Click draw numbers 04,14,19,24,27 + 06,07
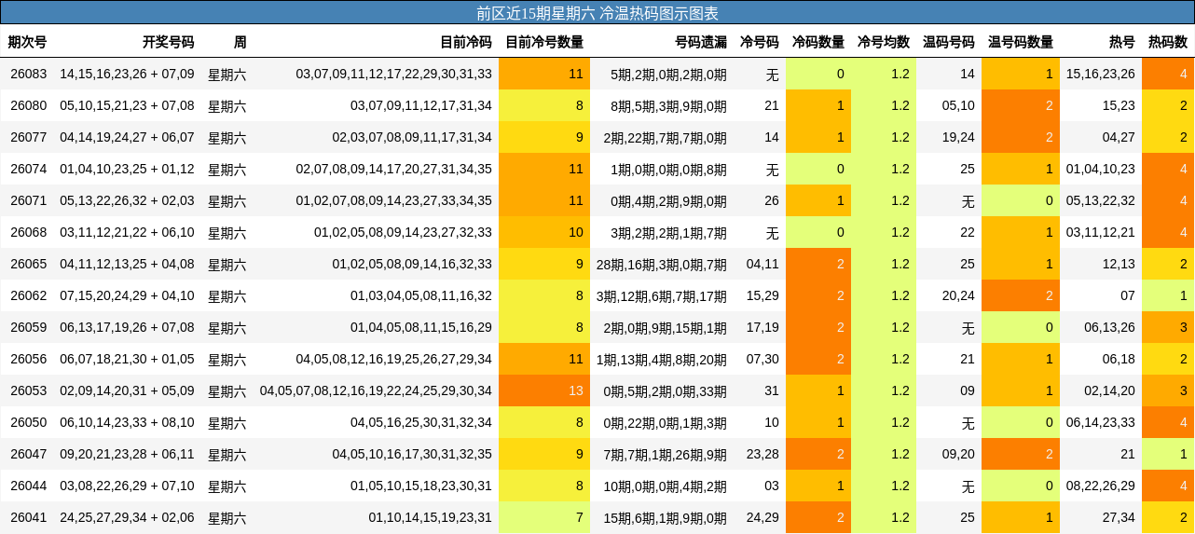The width and height of the screenshot is (1195, 534). (127, 137)
